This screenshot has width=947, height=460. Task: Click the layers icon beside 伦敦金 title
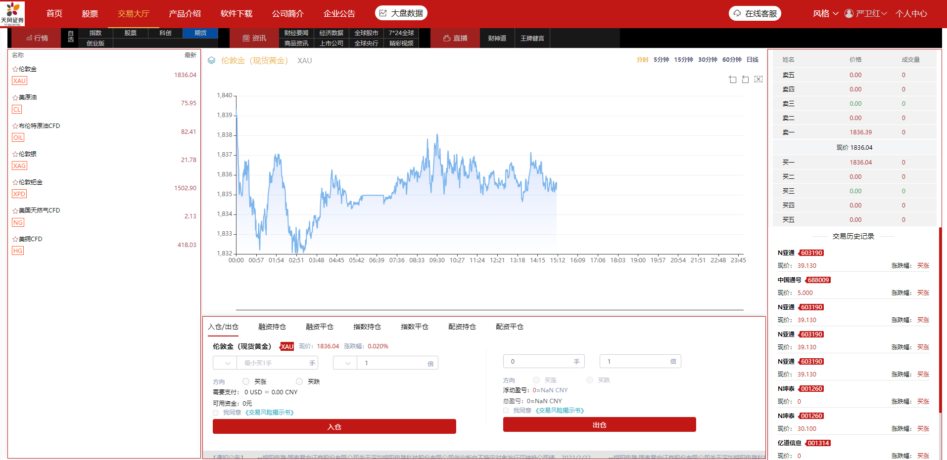[211, 61]
